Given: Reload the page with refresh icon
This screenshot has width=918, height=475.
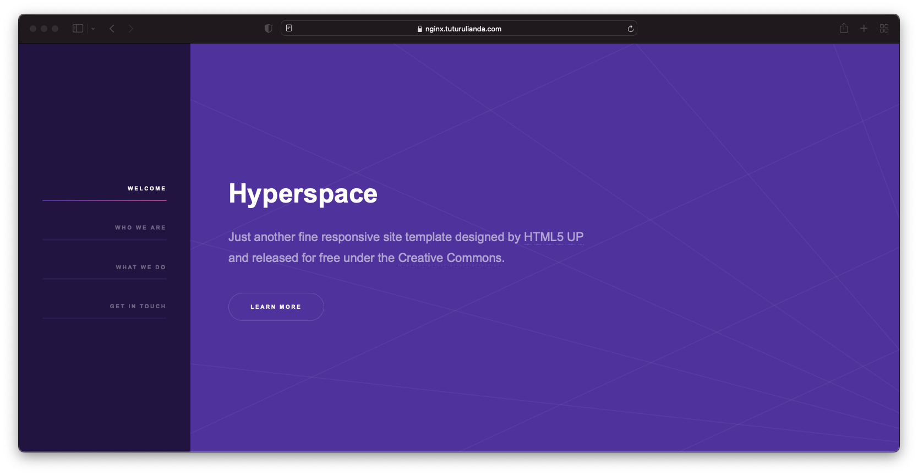Looking at the screenshot, I should point(631,29).
